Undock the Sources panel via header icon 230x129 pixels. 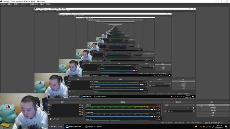[x=83, y=102]
